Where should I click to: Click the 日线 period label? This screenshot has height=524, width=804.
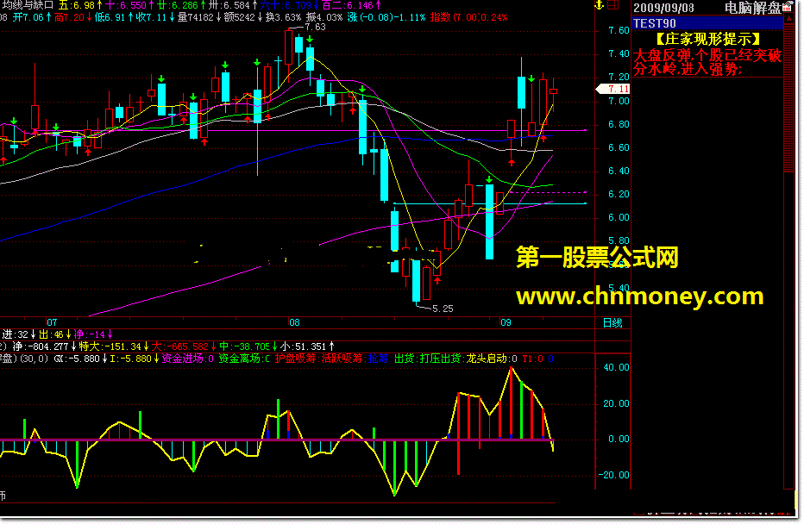(612, 322)
